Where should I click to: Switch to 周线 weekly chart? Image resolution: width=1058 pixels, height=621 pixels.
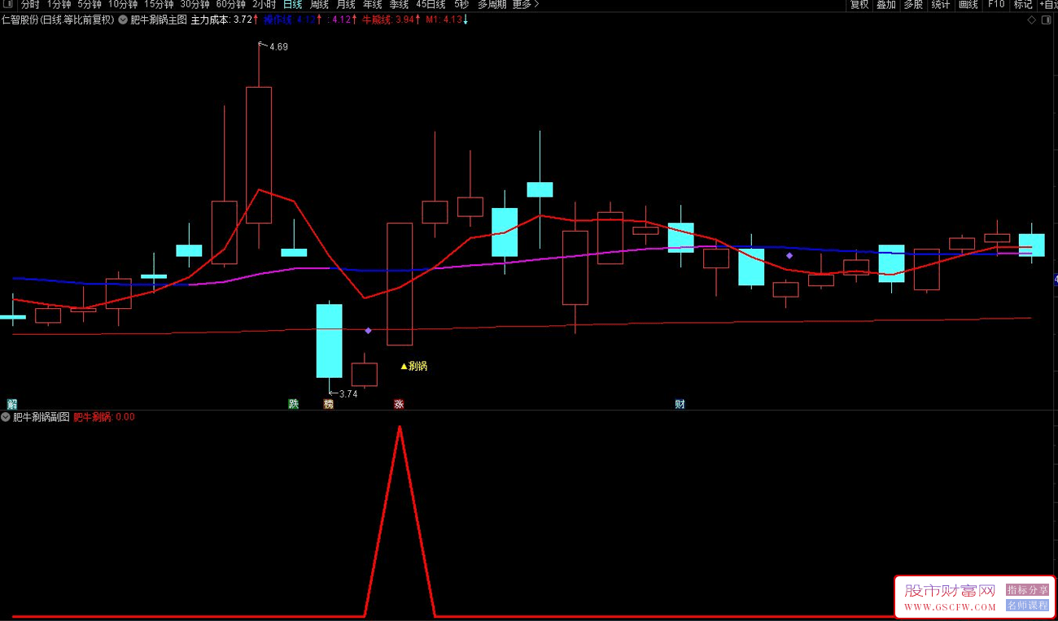[319, 4]
